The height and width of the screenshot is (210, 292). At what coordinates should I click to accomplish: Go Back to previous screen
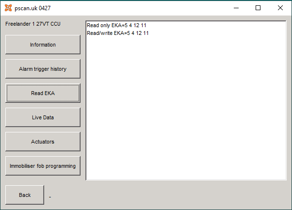point(25,195)
